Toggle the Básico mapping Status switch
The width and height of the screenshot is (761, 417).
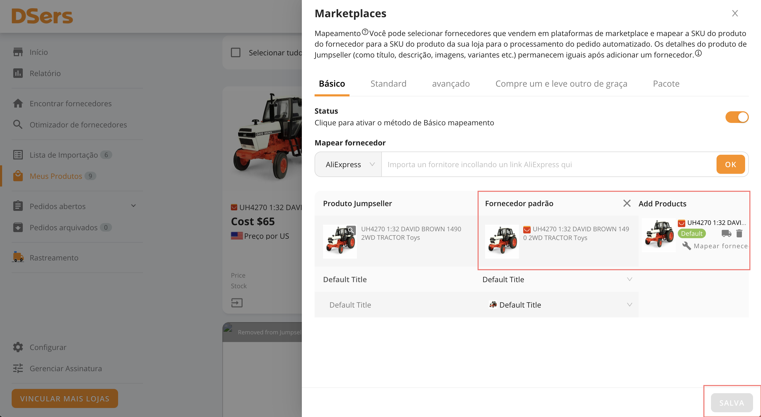737,117
